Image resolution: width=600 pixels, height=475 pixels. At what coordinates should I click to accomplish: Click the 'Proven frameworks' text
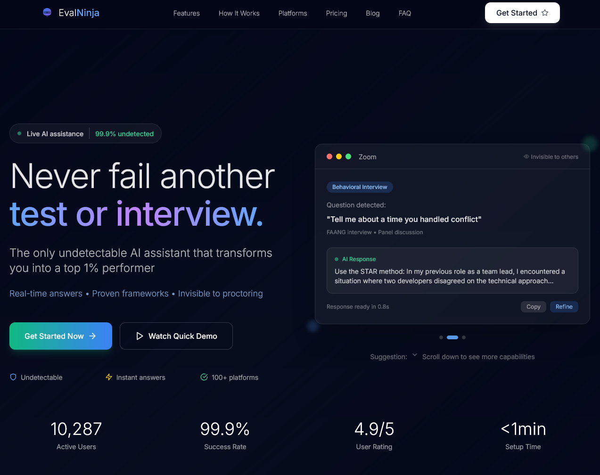[x=130, y=294]
